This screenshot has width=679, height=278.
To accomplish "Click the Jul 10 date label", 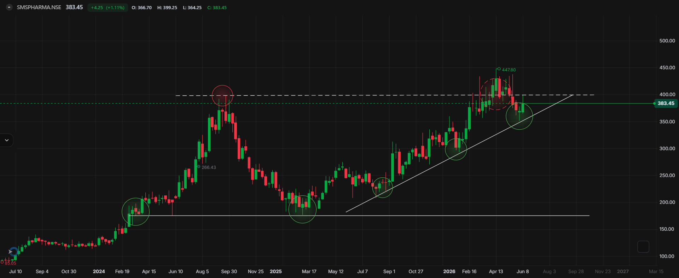I will pos(16,272).
